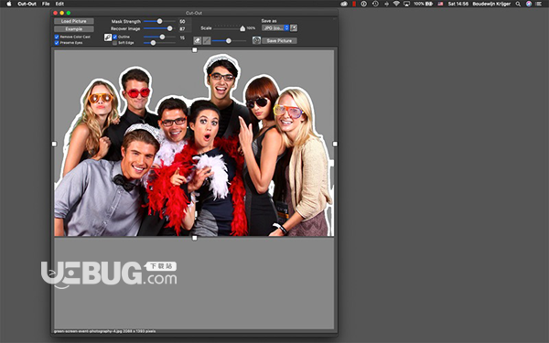
Task: Select the eraser tool icon
Action: pos(198,41)
